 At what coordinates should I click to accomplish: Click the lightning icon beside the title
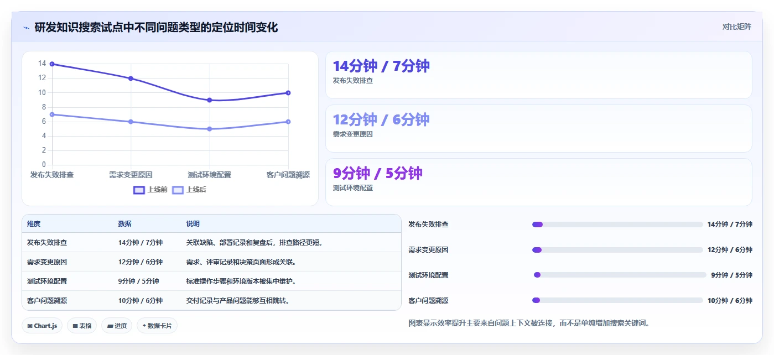tap(26, 27)
